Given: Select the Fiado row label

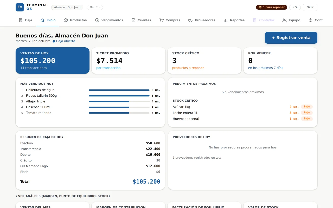Looking at the screenshot, I should 24,172.
